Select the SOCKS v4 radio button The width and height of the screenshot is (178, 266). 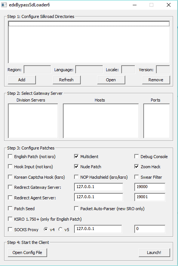[x=46, y=229]
